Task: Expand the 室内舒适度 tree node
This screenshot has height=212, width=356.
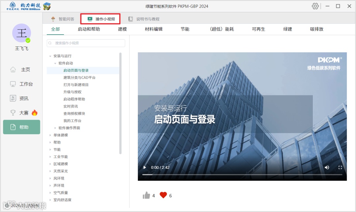Action: (50, 200)
